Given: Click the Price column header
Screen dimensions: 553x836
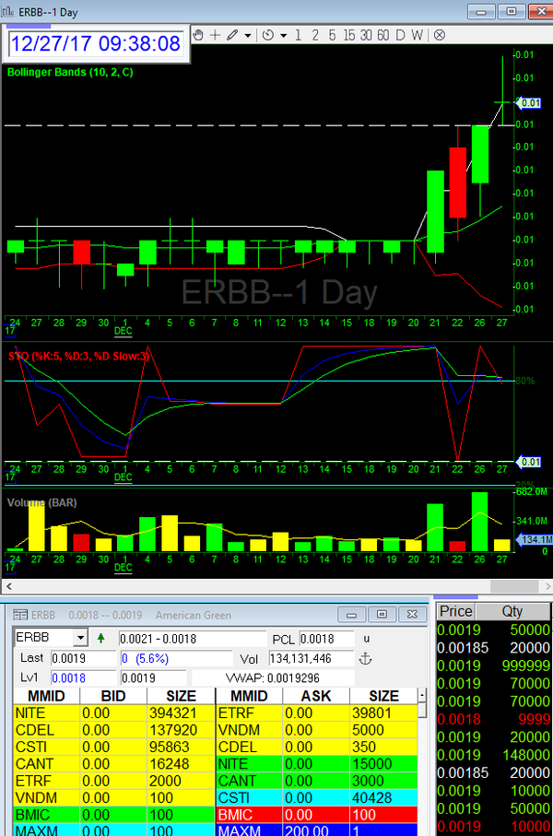Looking at the screenshot, I should (455, 611).
